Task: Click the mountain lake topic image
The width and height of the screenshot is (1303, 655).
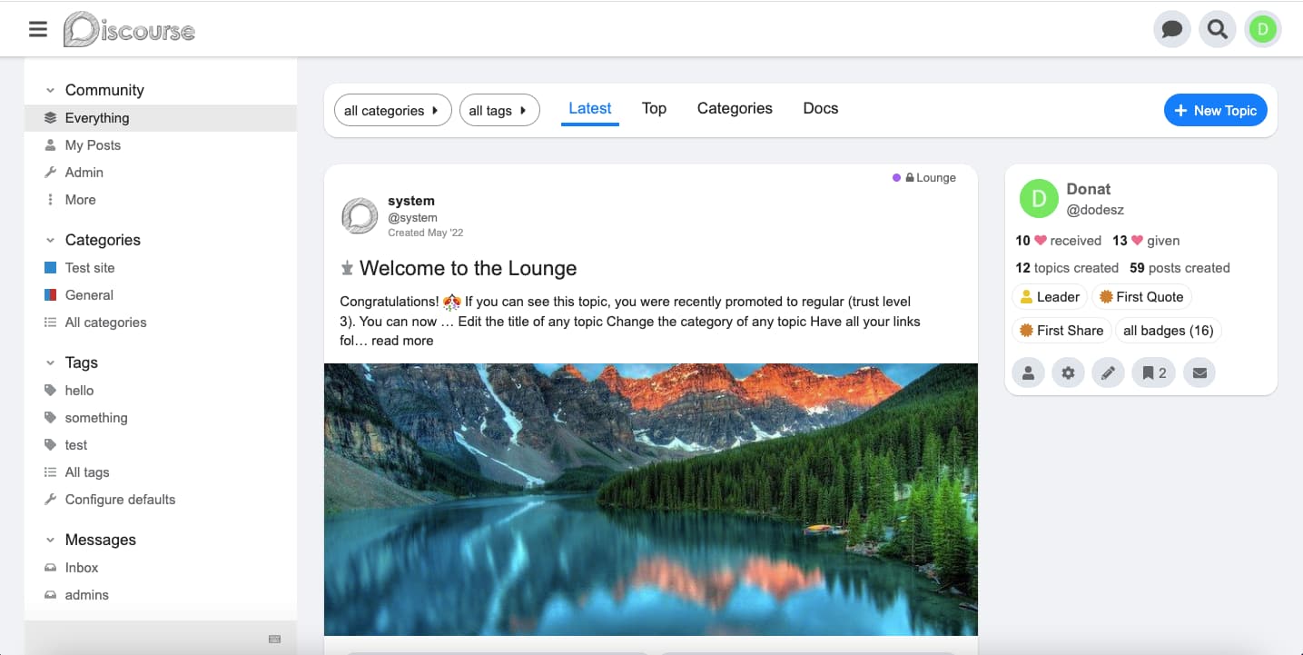Action: coord(650,499)
